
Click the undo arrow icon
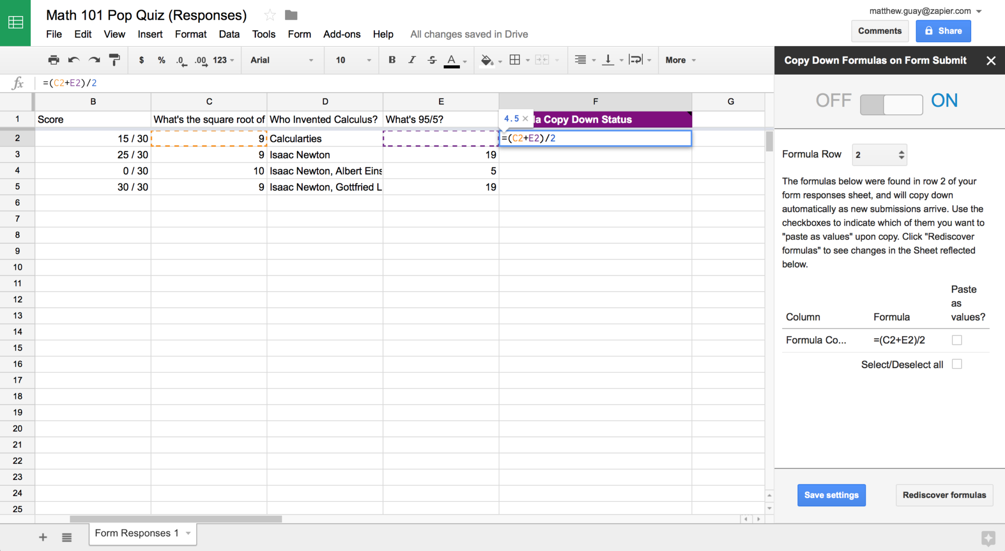(x=74, y=60)
